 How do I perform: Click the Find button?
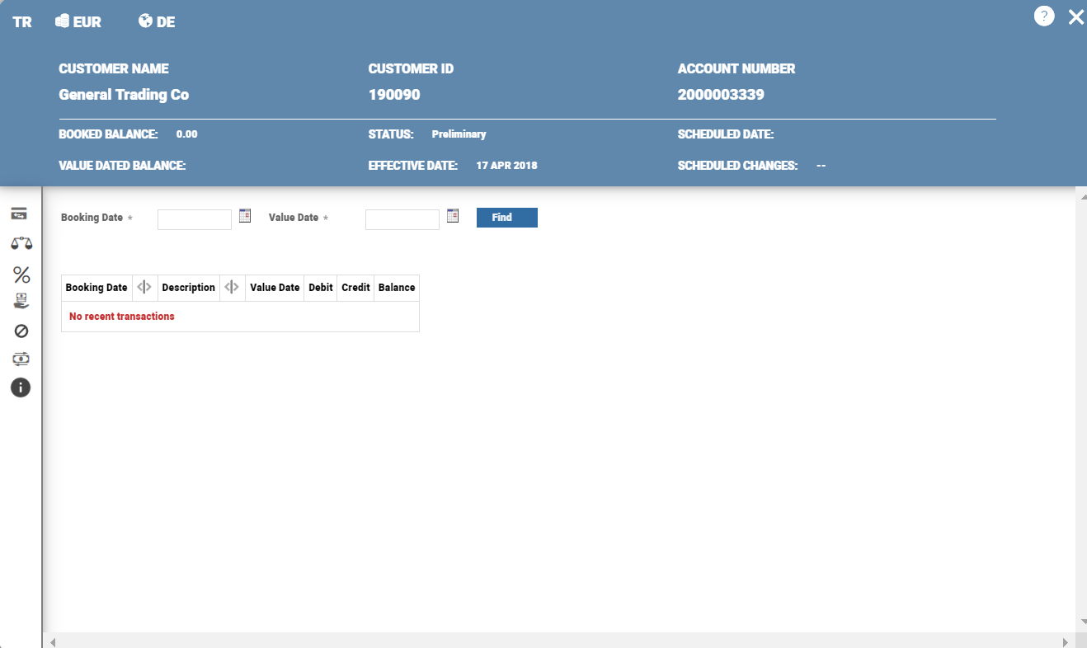coord(506,218)
